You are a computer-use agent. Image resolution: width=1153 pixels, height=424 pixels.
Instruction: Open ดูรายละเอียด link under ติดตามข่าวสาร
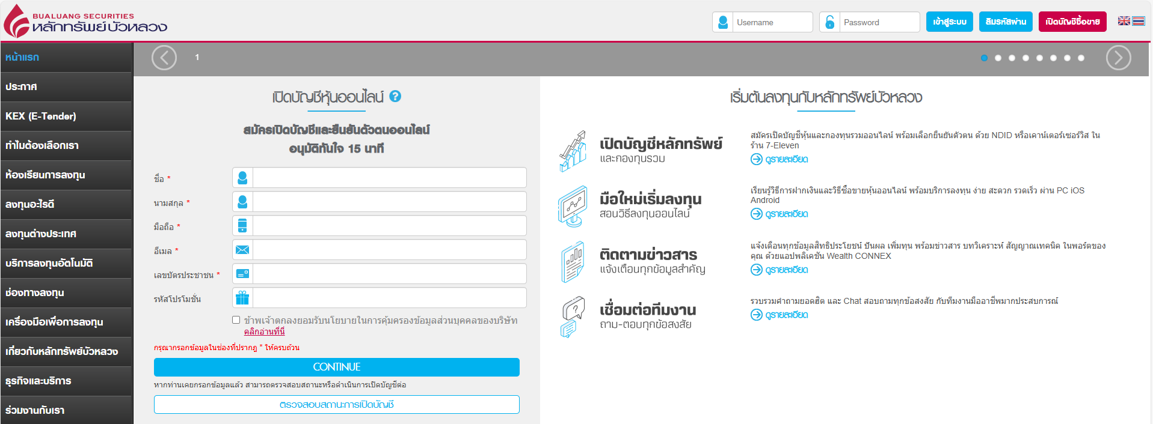coord(787,270)
